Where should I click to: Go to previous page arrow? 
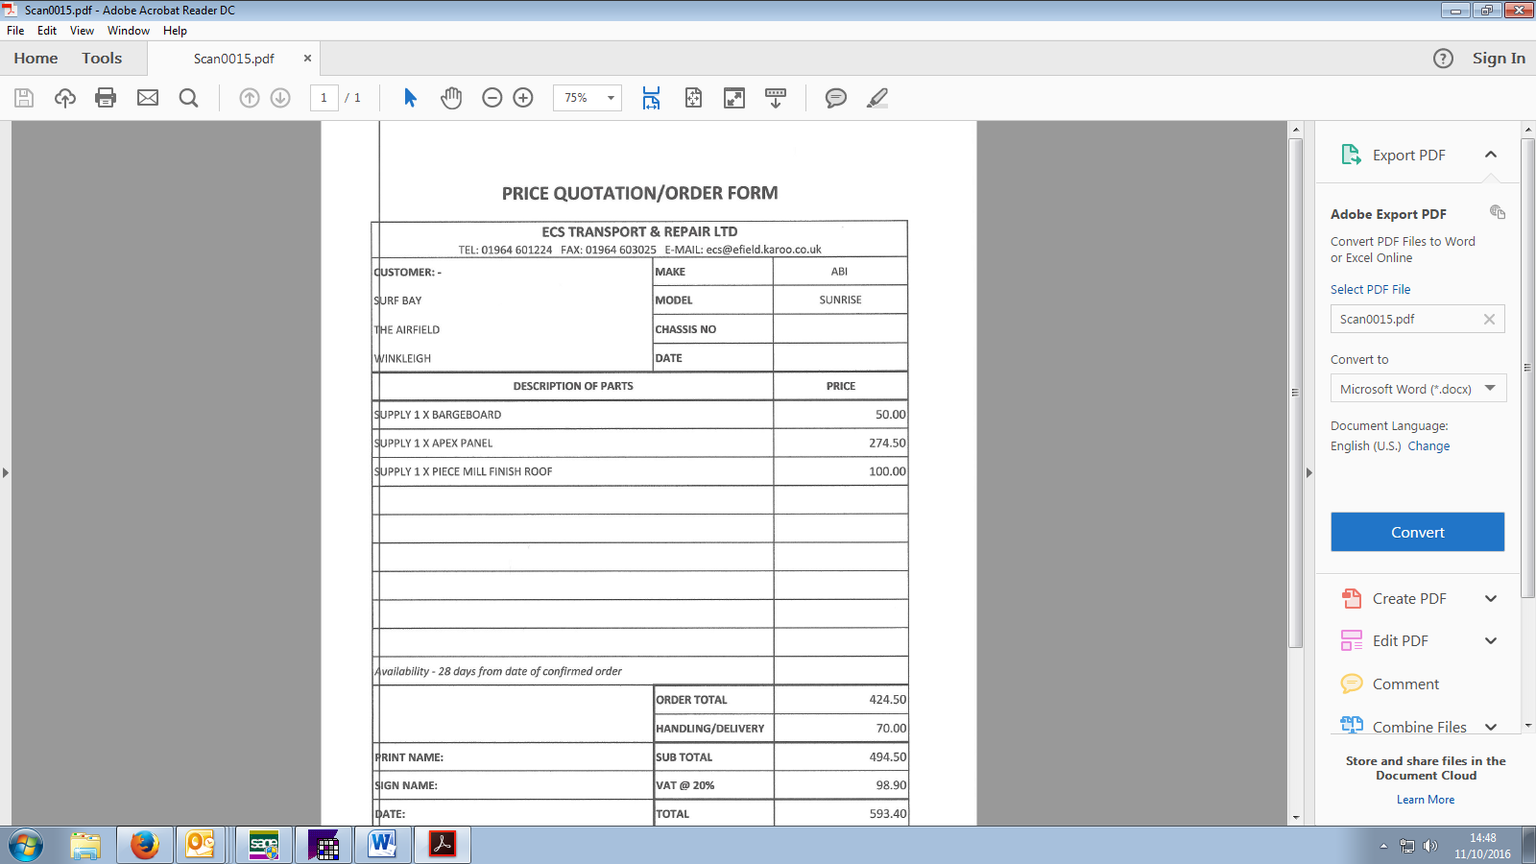point(250,98)
